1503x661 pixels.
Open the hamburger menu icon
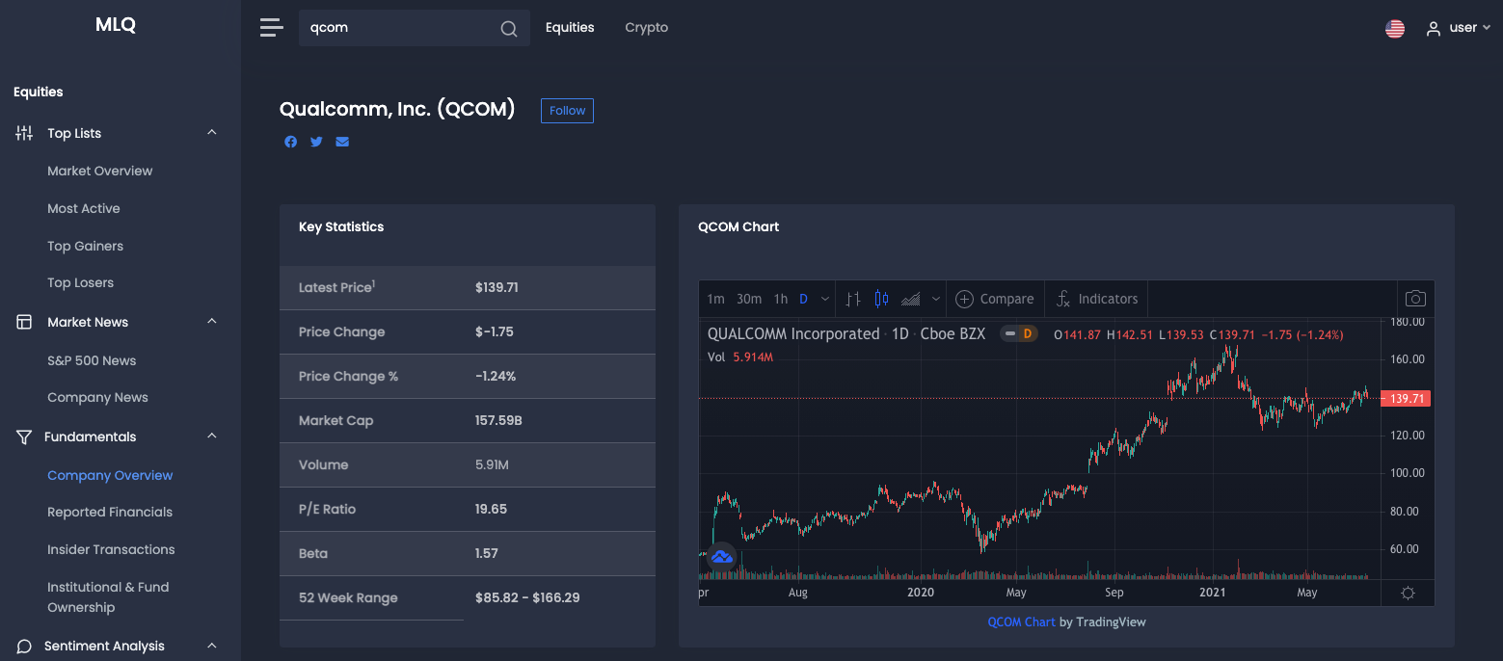point(272,28)
